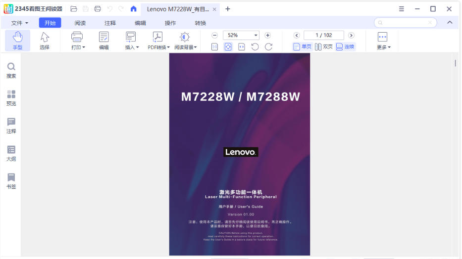Click the page number field 1 / 102
This screenshot has height=259, width=462.
pyautogui.click(x=323, y=35)
